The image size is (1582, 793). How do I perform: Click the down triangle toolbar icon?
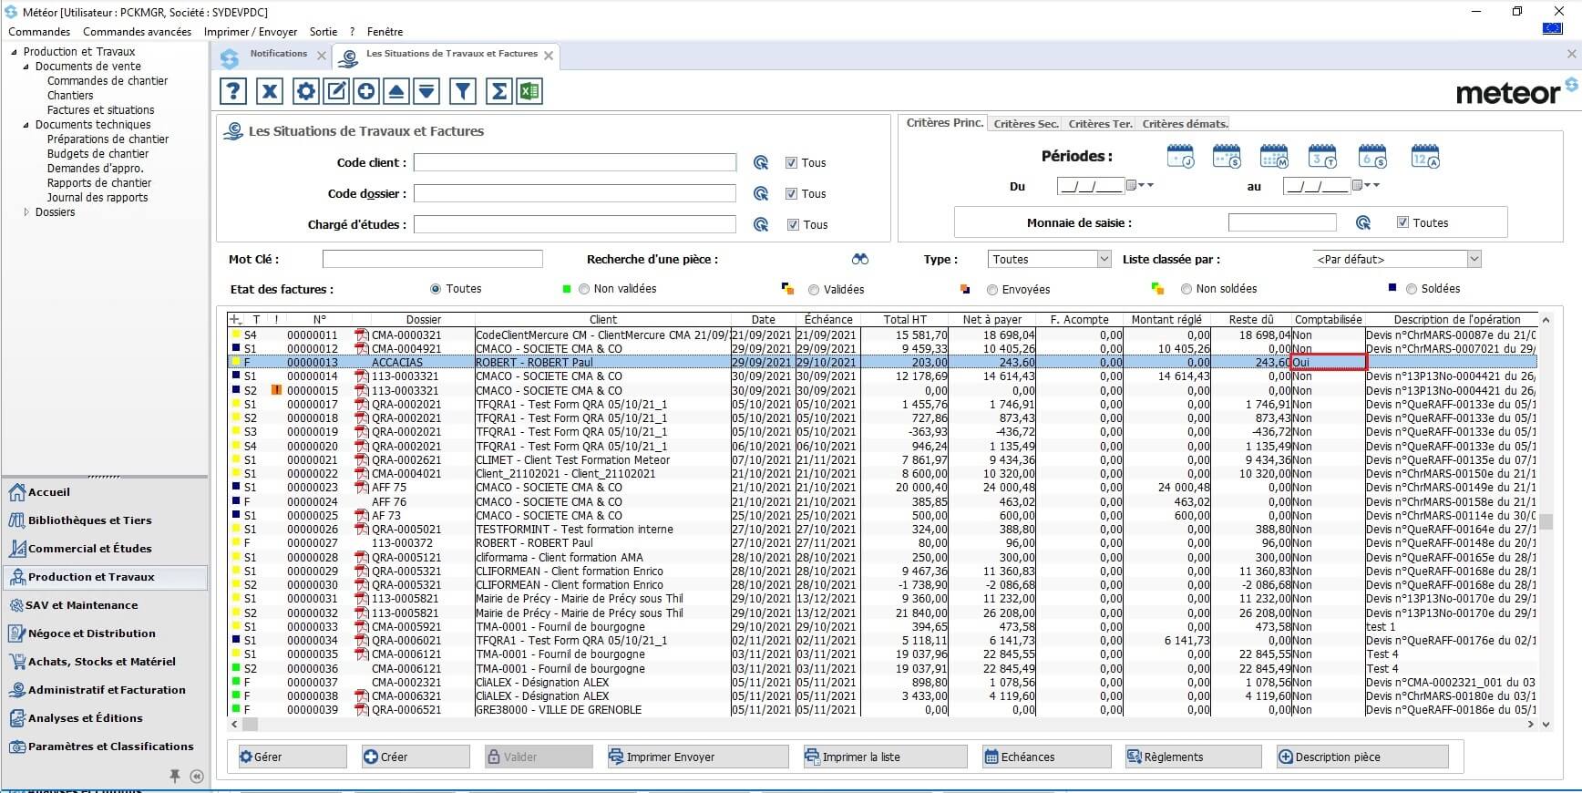point(426,91)
